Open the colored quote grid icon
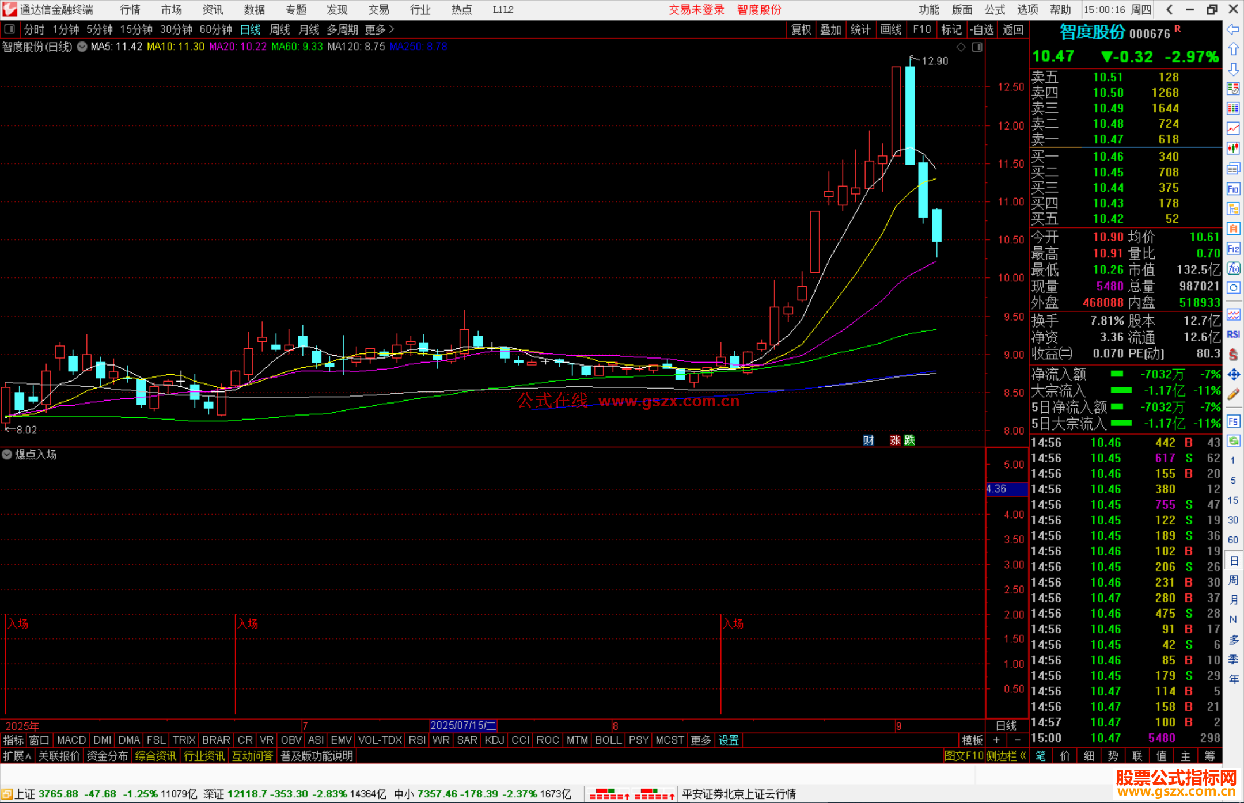This screenshot has height=803, width=1244. tap(1233, 109)
